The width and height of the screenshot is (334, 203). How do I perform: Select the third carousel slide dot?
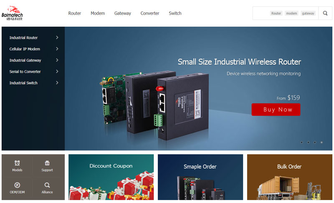[315, 143]
